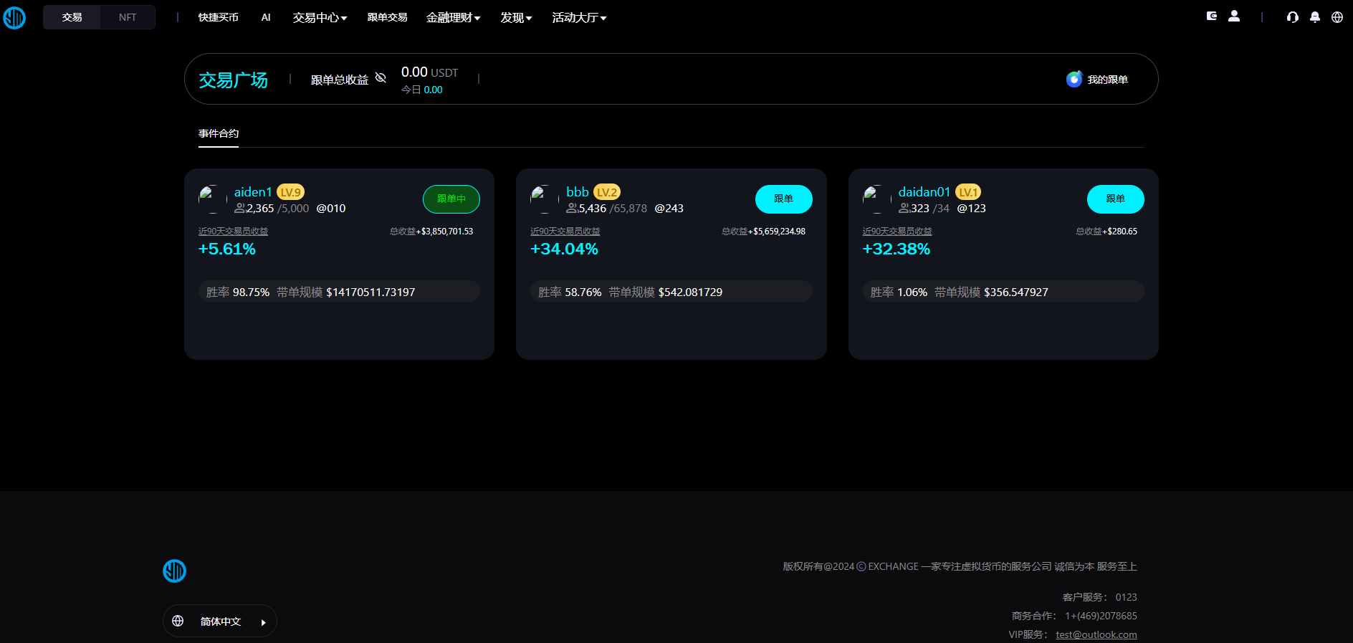Expand the 金融理财 dropdown menu
This screenshot has width=1353, height=643.
453,17
